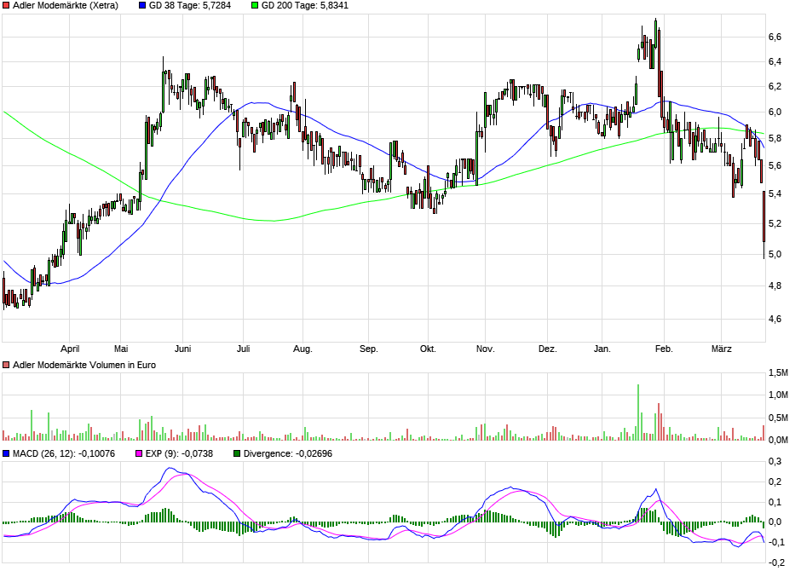Click the 6,0 price axis value

click(x=775, y=112)
